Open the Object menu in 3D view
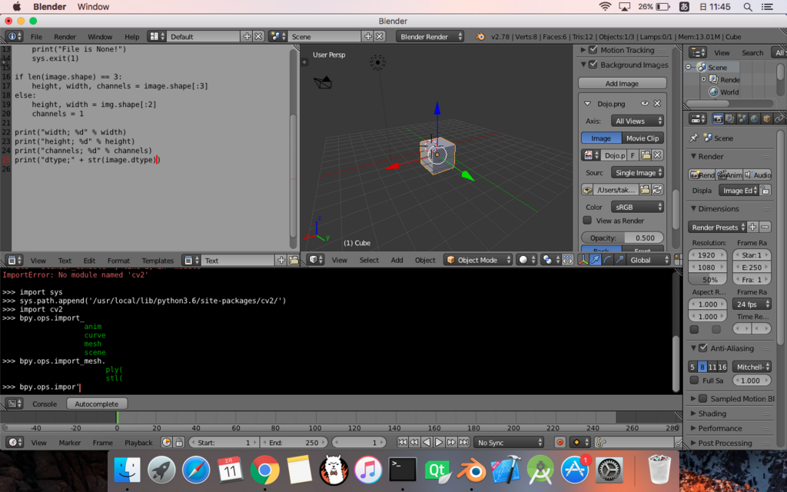This screenshot has height=492, width=787. click(x=424, y=260)
